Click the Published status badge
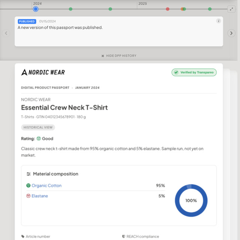This screenshot has height=240, width=240. tap(27, 21)
